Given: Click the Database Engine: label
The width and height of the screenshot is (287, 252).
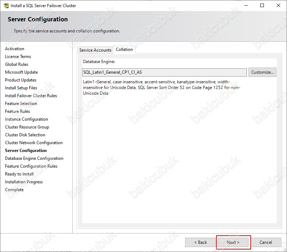Looking at the screenshot, I should point(99,62).
